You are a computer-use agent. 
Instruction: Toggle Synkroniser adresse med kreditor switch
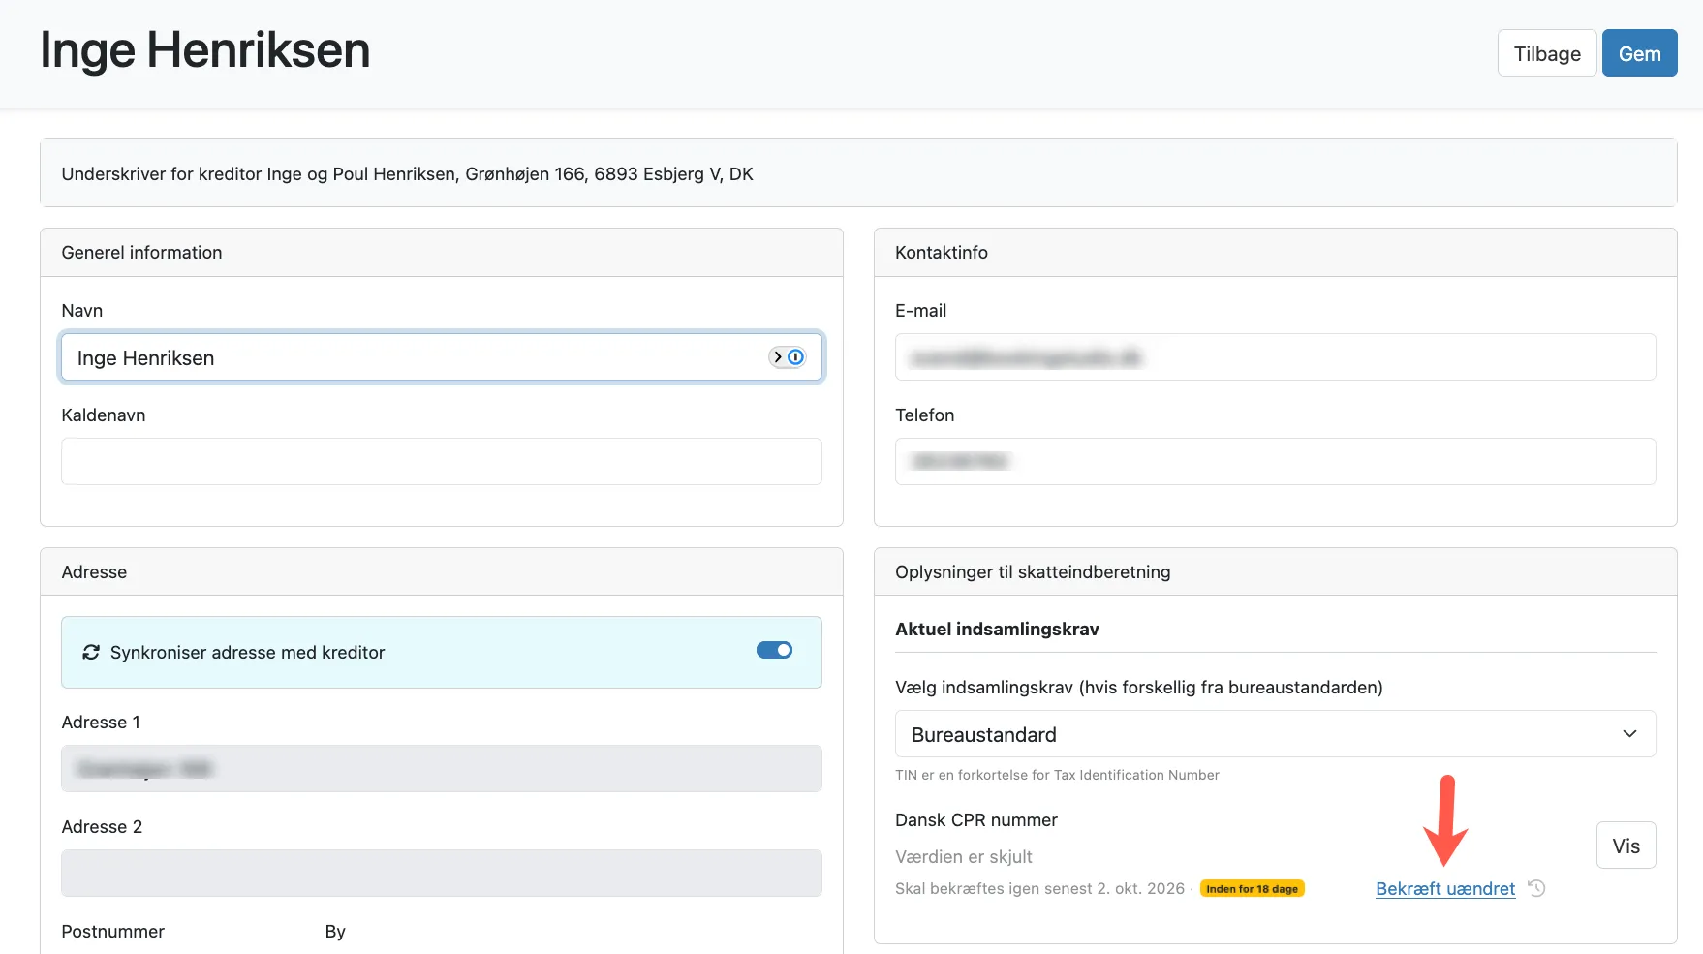point(774,650)
